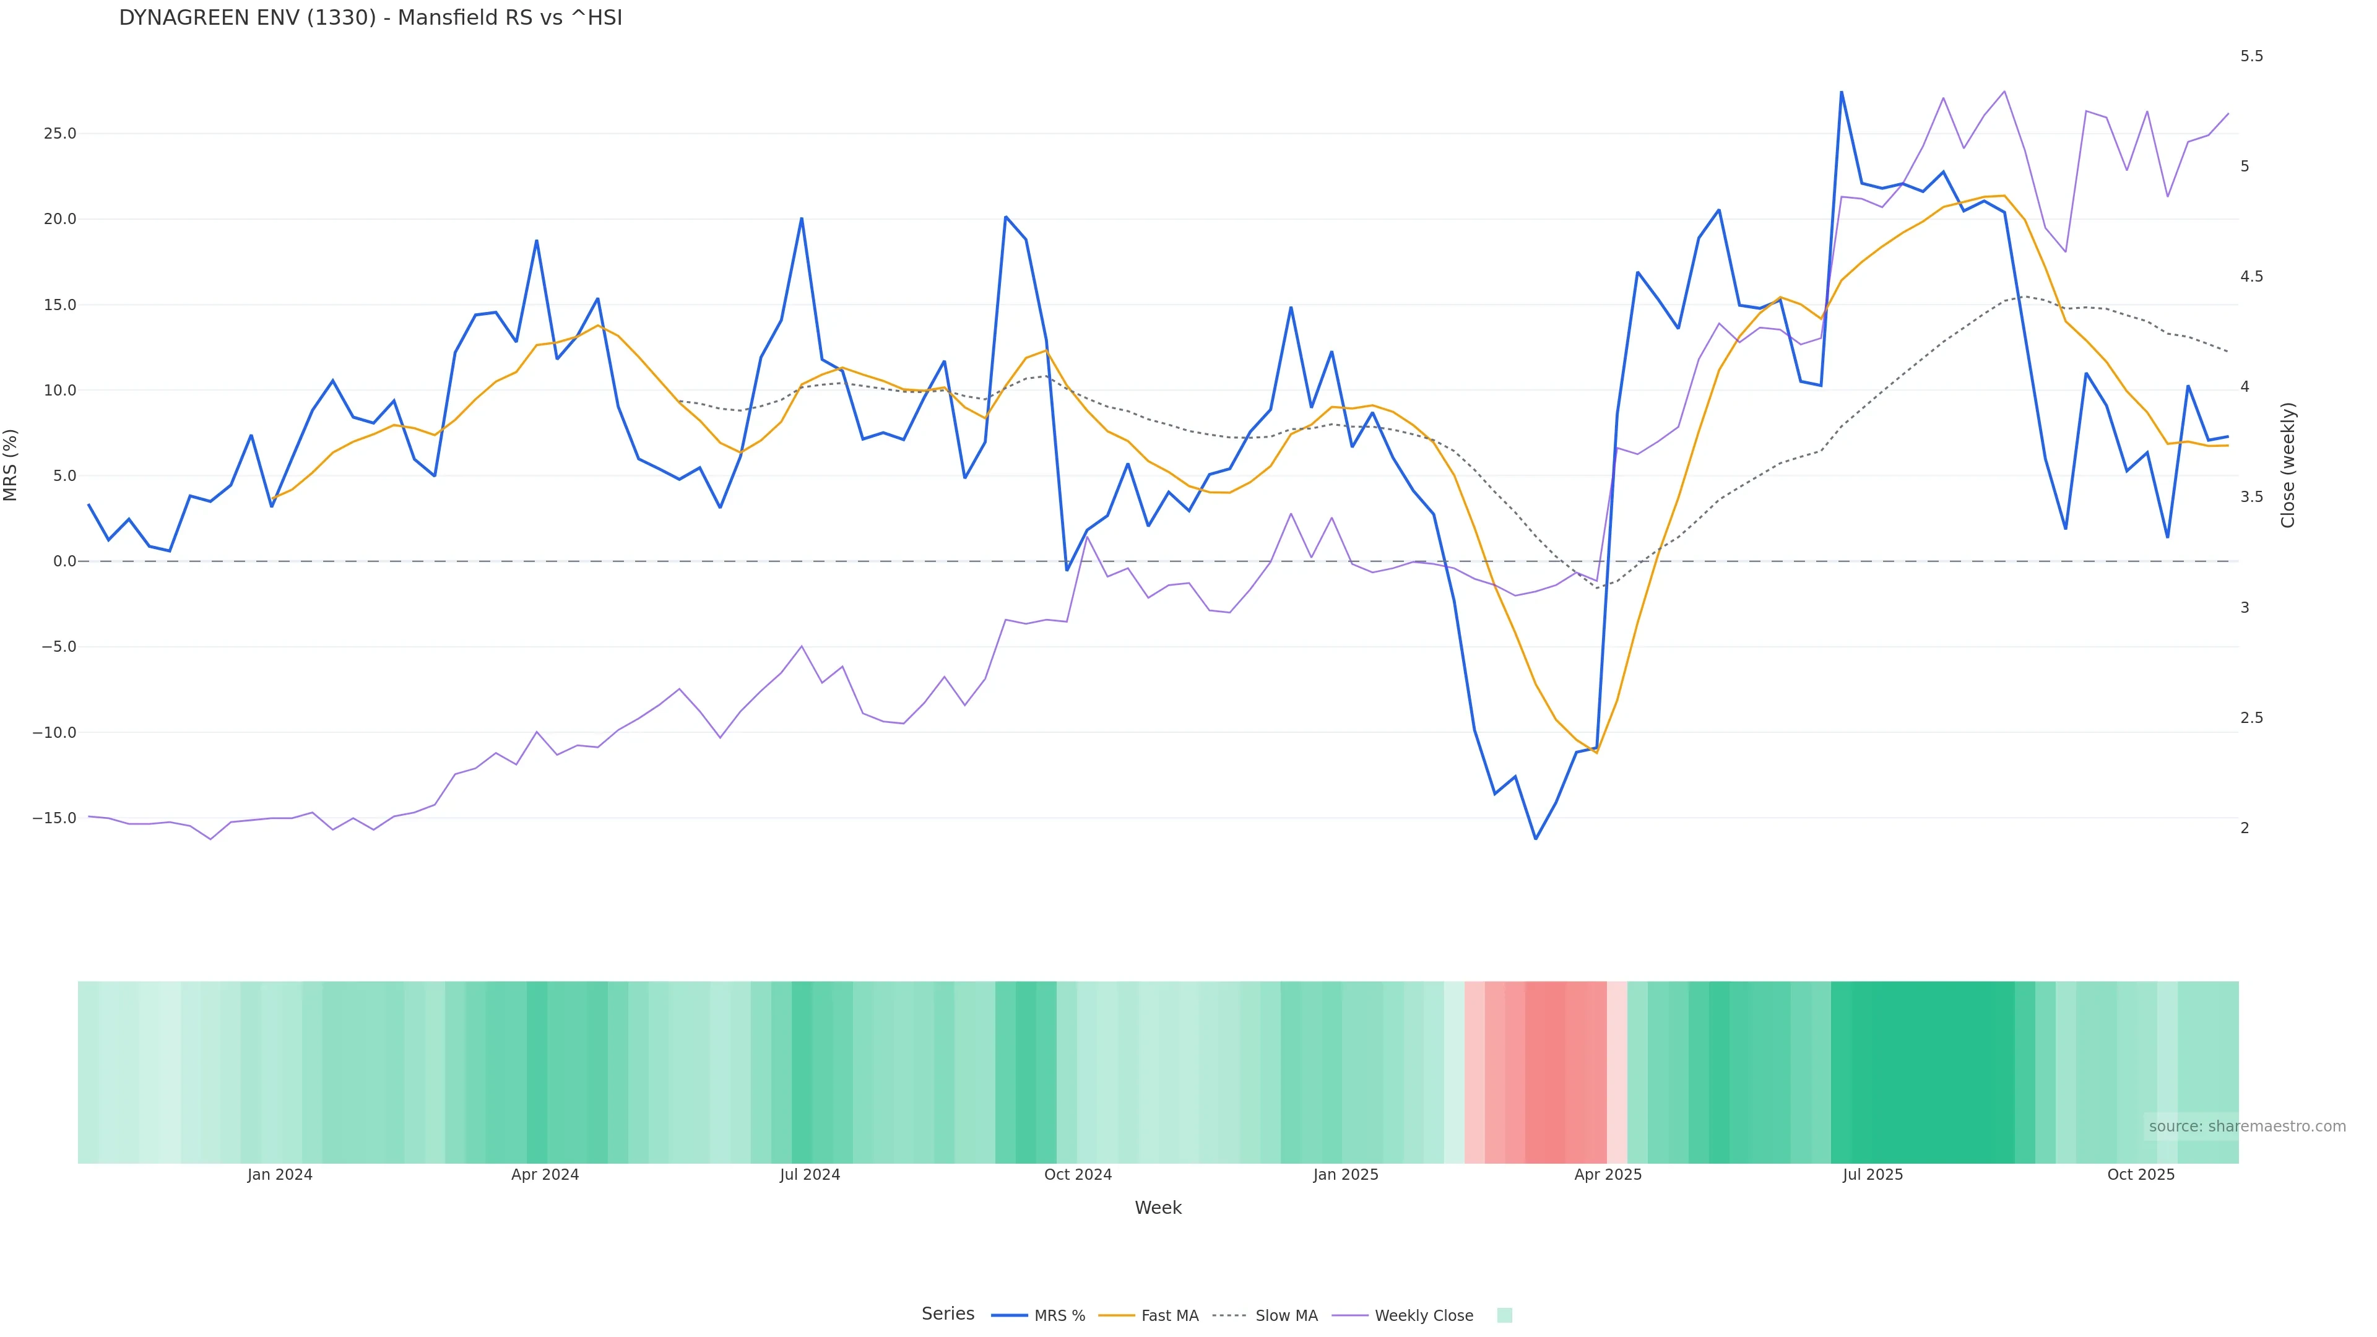Toggle the MRS % legend series
Viewport: 2377px width, 1337px height.
[x=1059, y=1316]
